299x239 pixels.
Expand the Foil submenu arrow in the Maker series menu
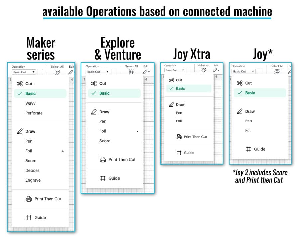coord(63,151)
